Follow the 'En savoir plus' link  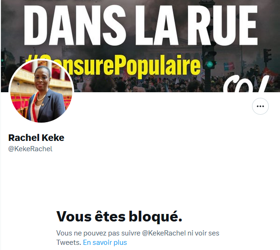(105, 243)
